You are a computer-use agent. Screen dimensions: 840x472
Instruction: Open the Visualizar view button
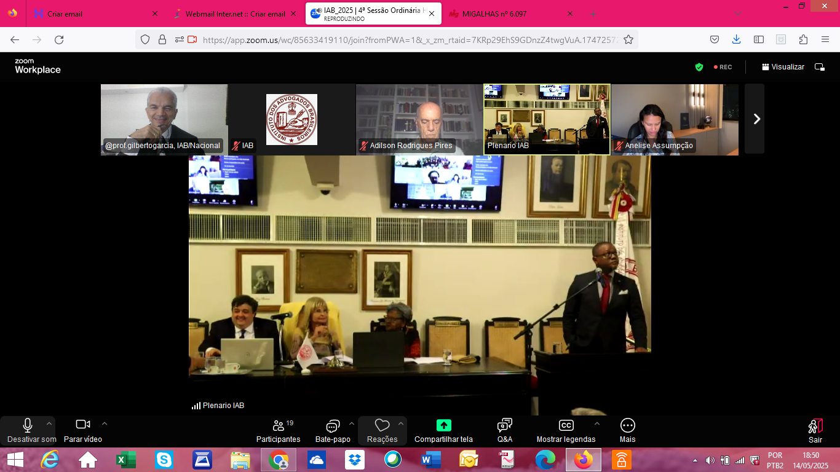783,67
